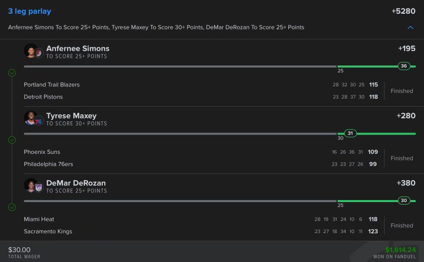
Task: Click green checkmark for DeMar DeRozan leg
Action: pyautogui.click(x=12, y=207)
